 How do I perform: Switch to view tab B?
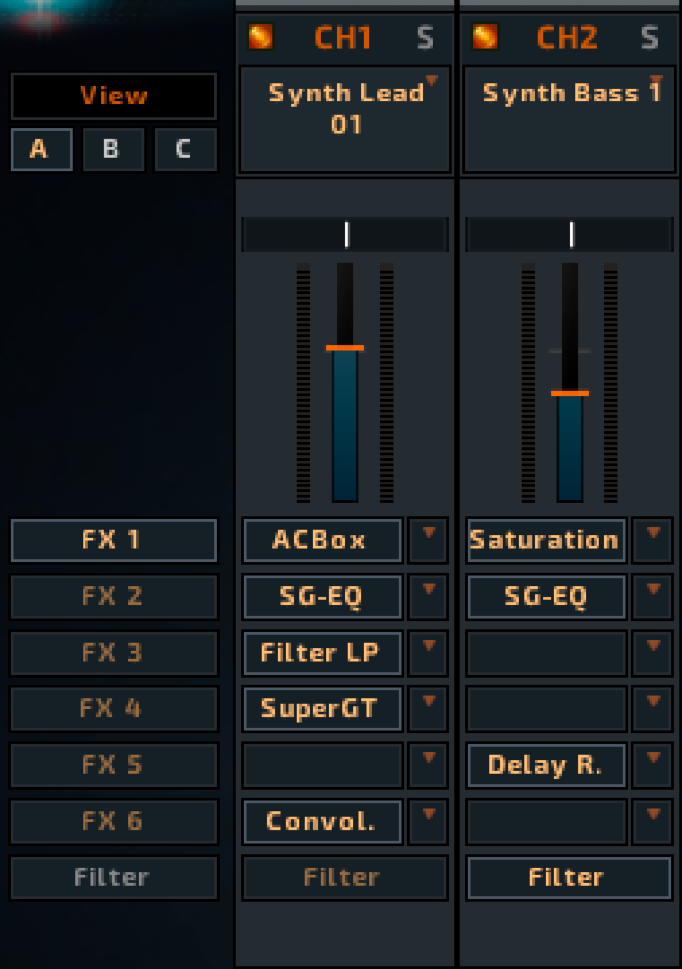click(111, 149)
